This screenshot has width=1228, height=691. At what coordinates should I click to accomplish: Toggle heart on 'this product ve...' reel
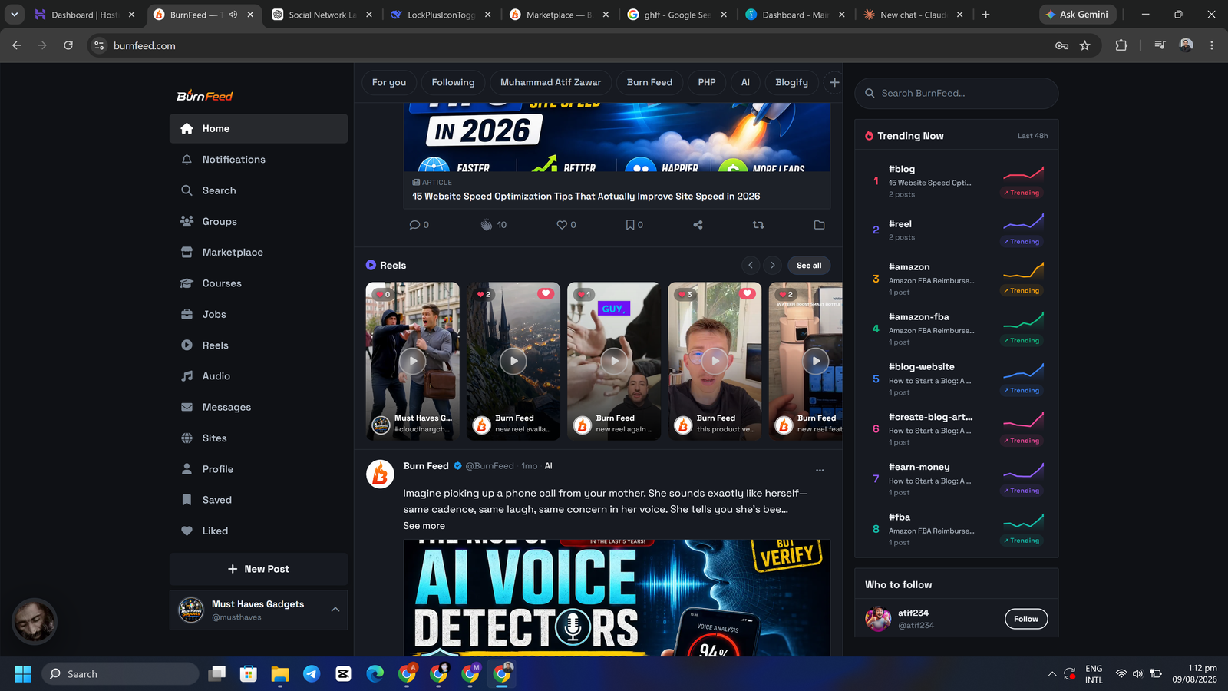click(x=748, y=293)
